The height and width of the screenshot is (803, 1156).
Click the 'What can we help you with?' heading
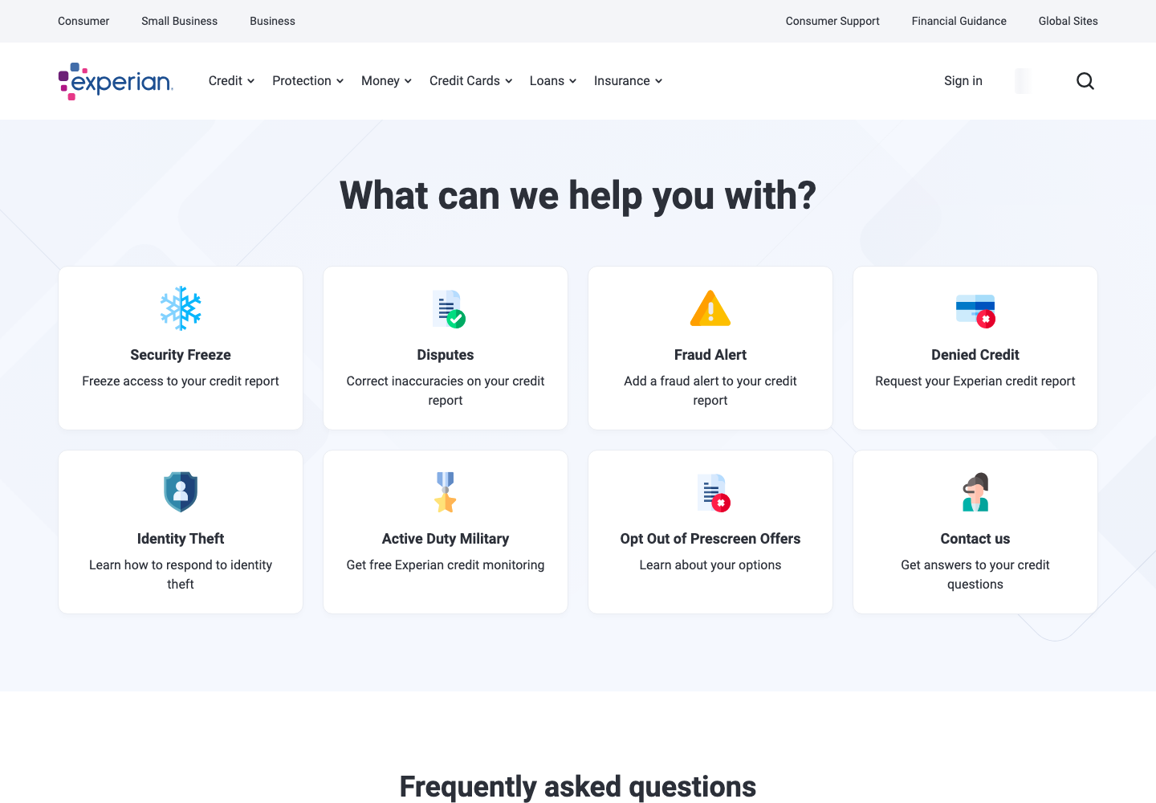click(x=578, y=195)
